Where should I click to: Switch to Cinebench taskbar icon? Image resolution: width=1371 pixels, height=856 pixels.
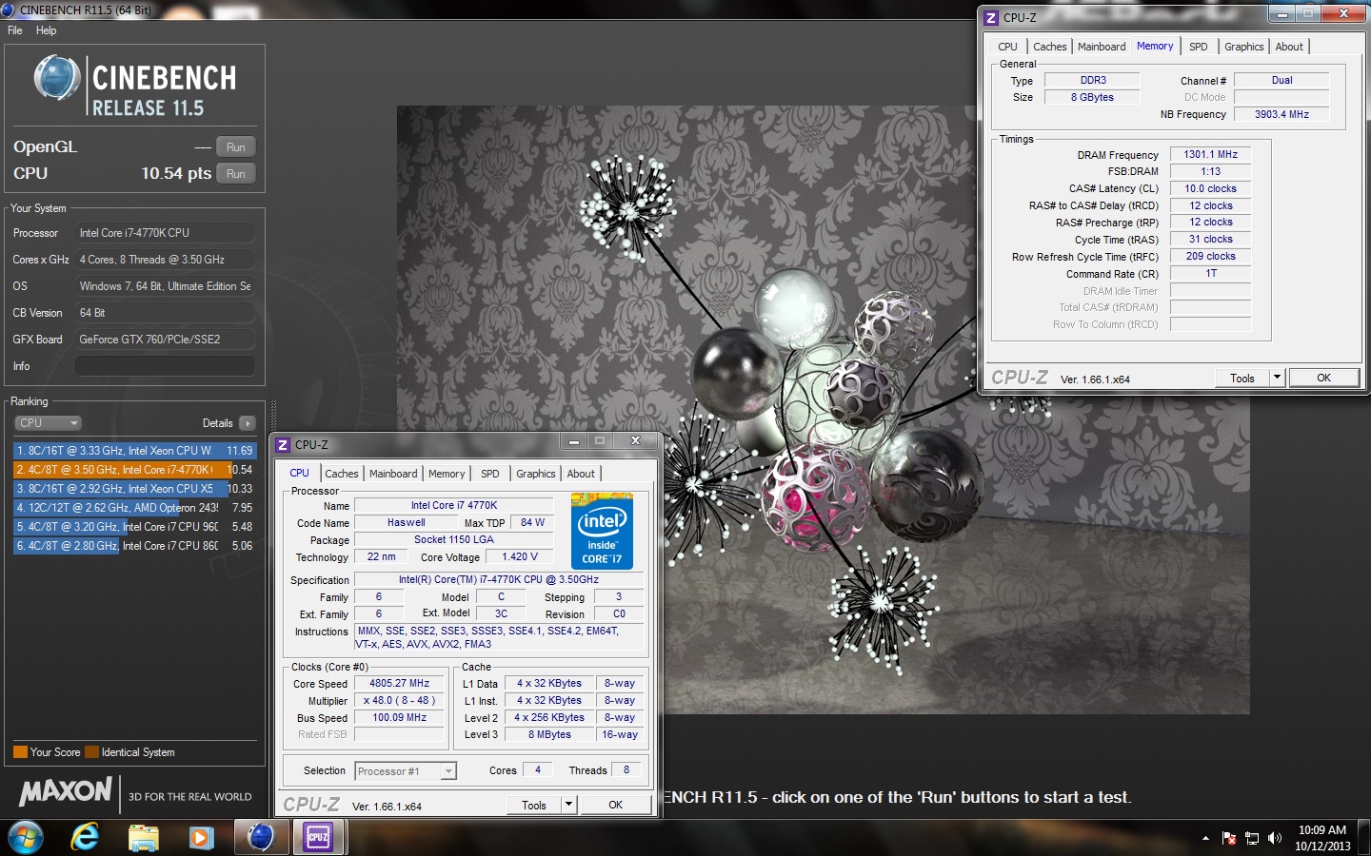[260, 837]
